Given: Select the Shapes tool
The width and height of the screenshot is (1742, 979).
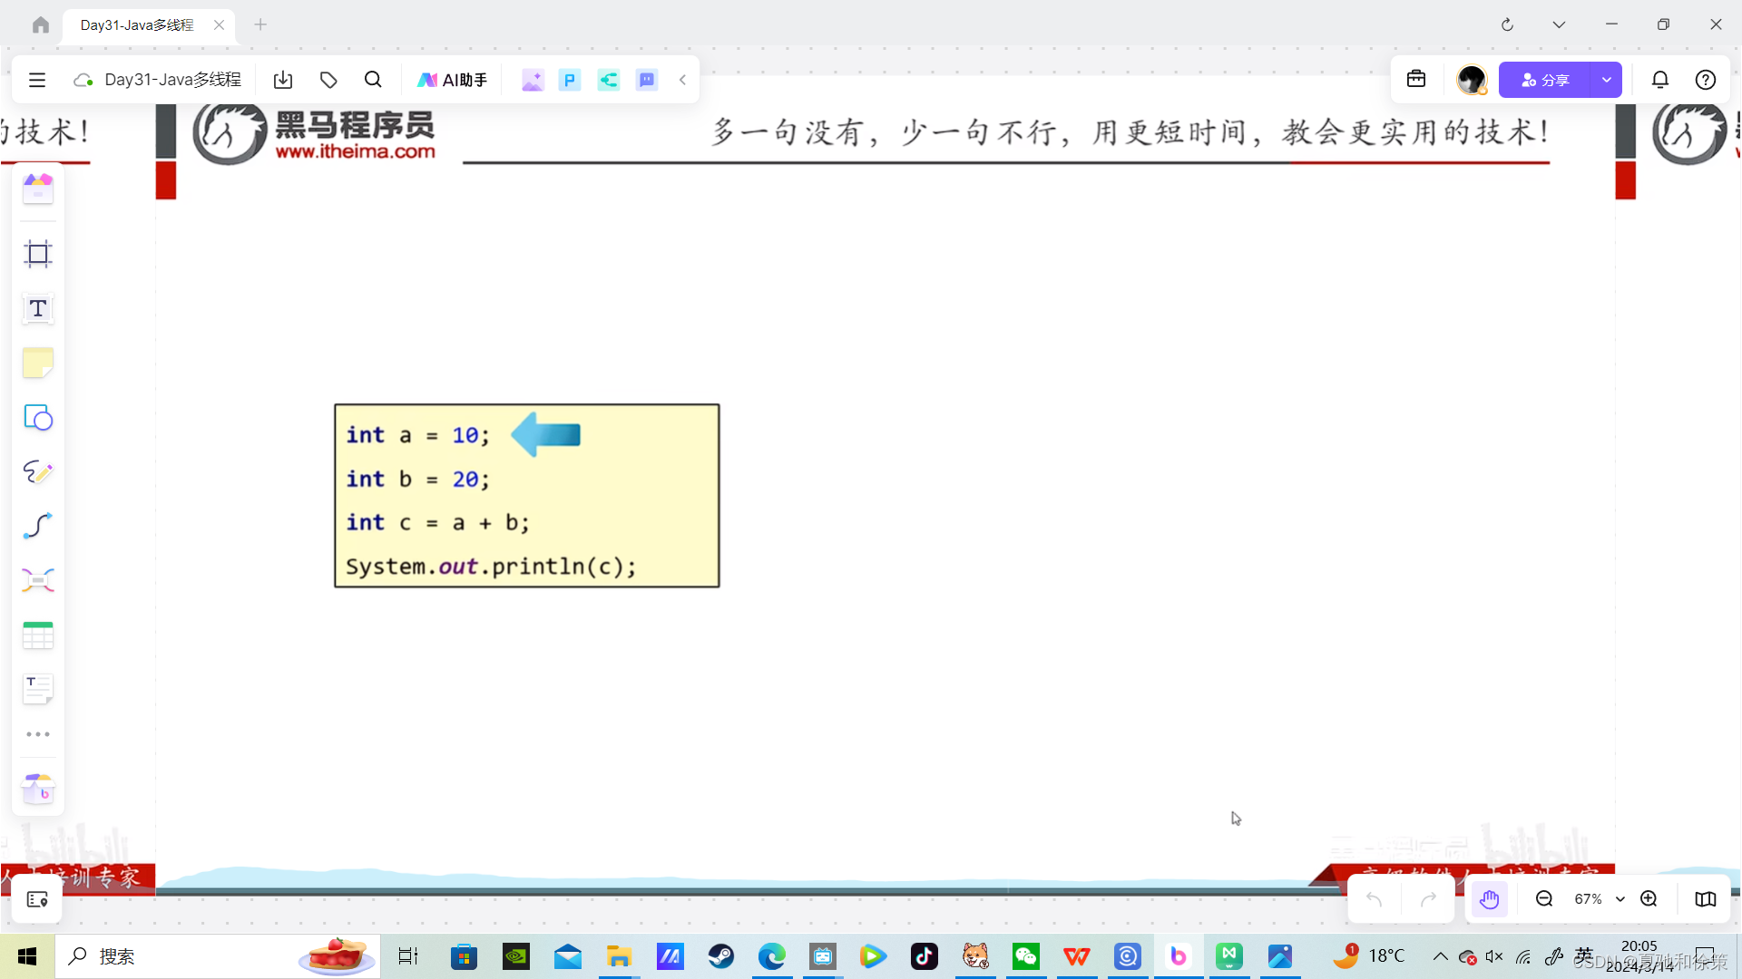Looking at the screenshot, I should tap(37, 418).
